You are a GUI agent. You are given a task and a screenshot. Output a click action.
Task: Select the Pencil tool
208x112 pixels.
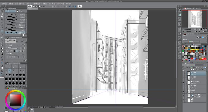(2, 34)
